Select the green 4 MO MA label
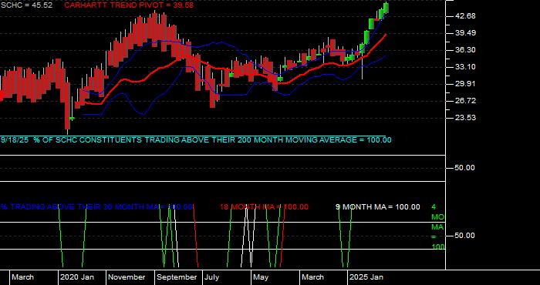540x285 pixels. click(x=437, y=227)
